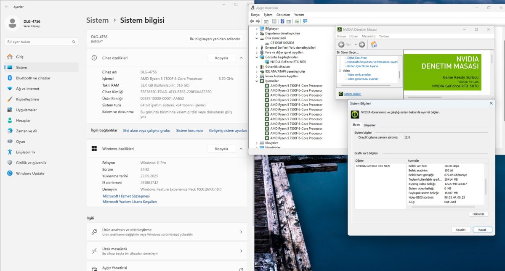The width and height of the screenshot is (505, 271).
Task: Collapse Disk sürücüleri node in Device Manager
Action: [x=257, y=38]
